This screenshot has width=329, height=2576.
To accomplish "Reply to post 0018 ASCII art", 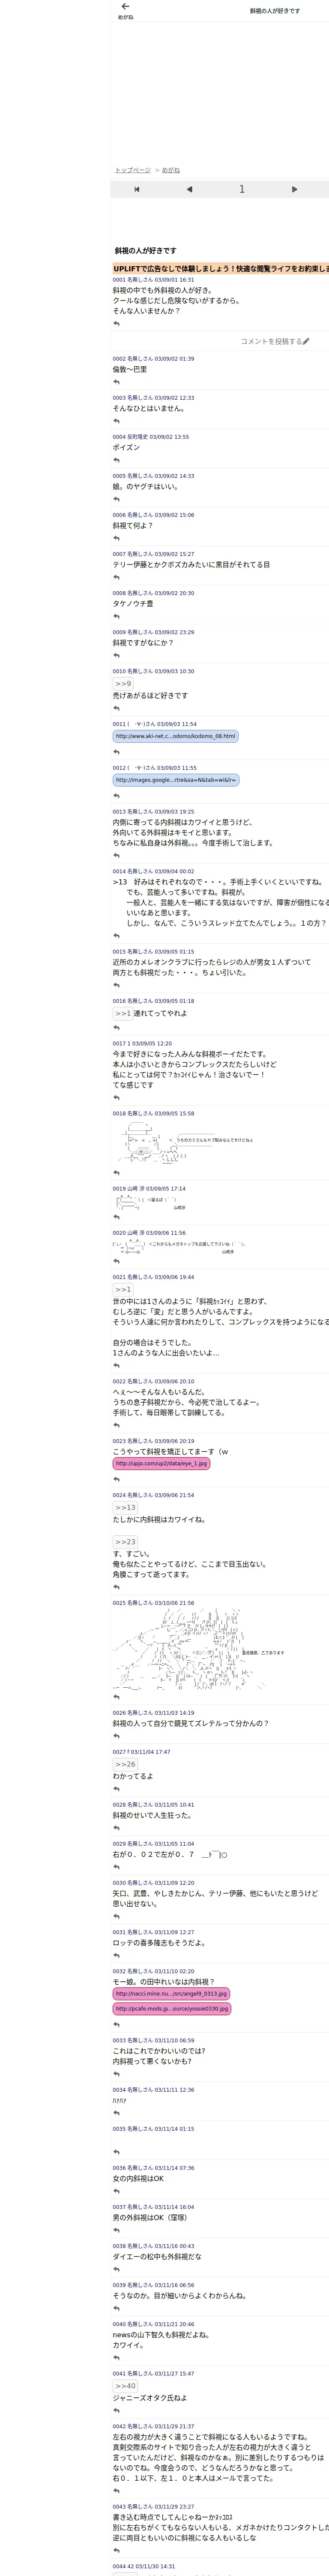I will point(117,1173).
